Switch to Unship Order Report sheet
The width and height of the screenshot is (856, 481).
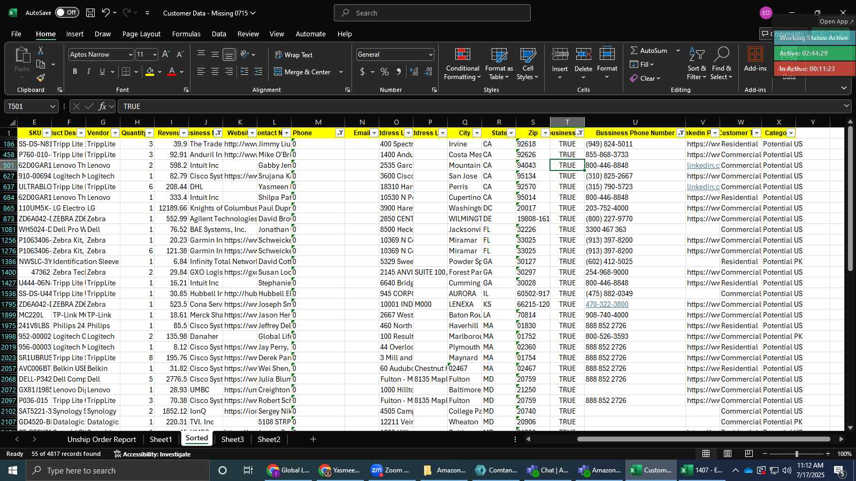pos(102,439)
